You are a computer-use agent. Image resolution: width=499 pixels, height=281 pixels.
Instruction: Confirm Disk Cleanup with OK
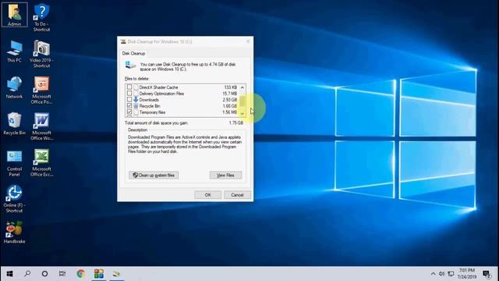208,194
